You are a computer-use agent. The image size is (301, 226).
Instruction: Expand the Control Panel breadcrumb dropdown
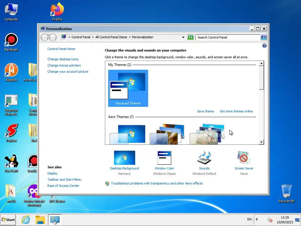pyautogui.click(x=93, y=37)
